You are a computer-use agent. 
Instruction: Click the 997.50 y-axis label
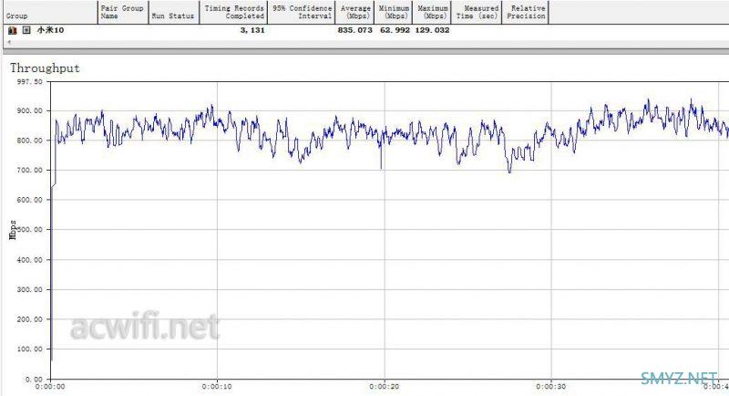[x=30, y=81]
